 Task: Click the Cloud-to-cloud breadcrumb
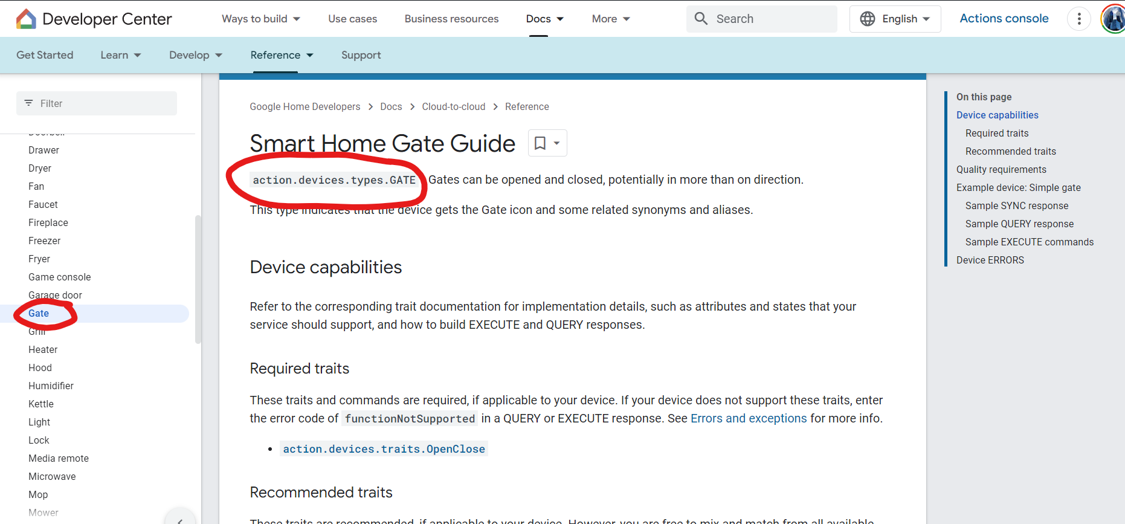(454, 106)
